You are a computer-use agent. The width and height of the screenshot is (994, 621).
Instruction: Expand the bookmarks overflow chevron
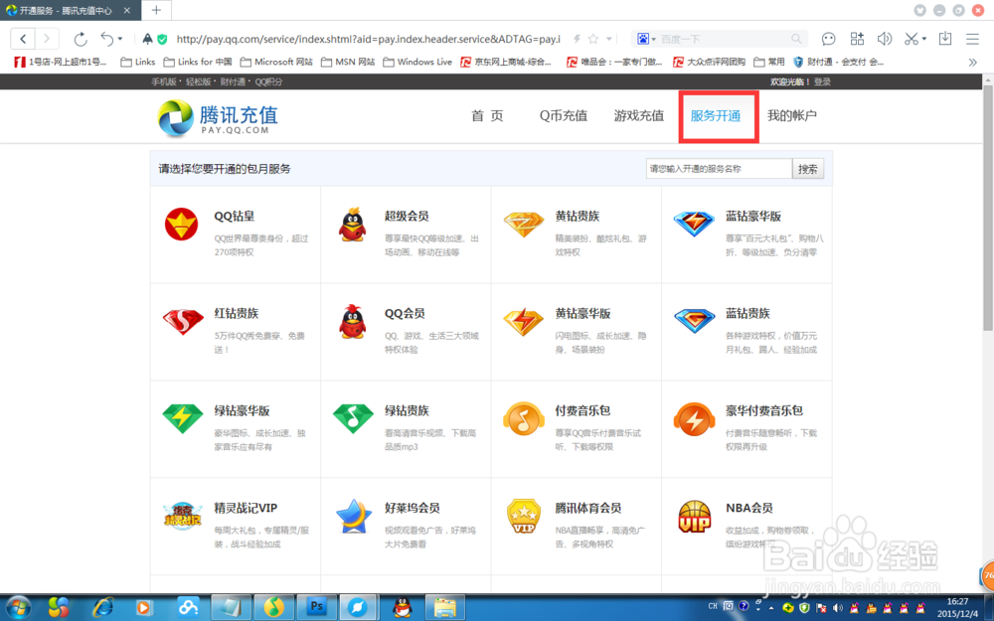[x=973, y=61]
